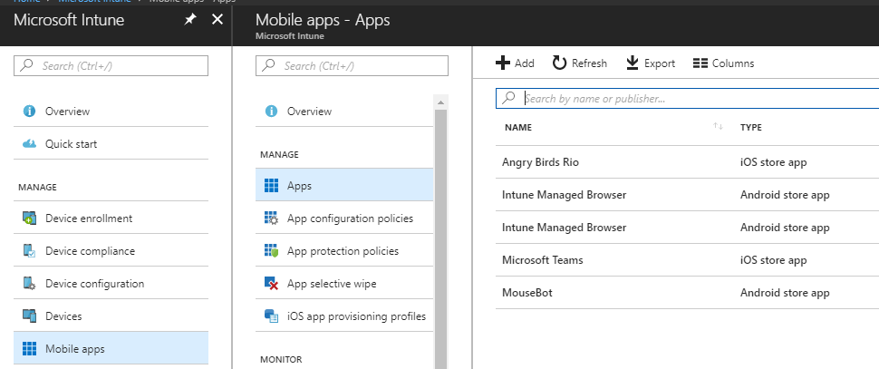The image size is (879, 369).
Task: Click the Device enrollment icon
Action: click(29, 218)
